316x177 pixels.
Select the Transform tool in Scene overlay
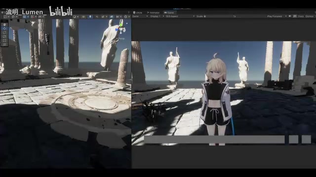4,44
